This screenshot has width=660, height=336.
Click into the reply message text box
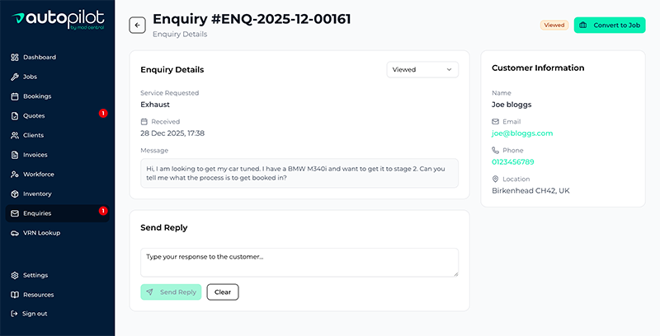coord(299,262)
